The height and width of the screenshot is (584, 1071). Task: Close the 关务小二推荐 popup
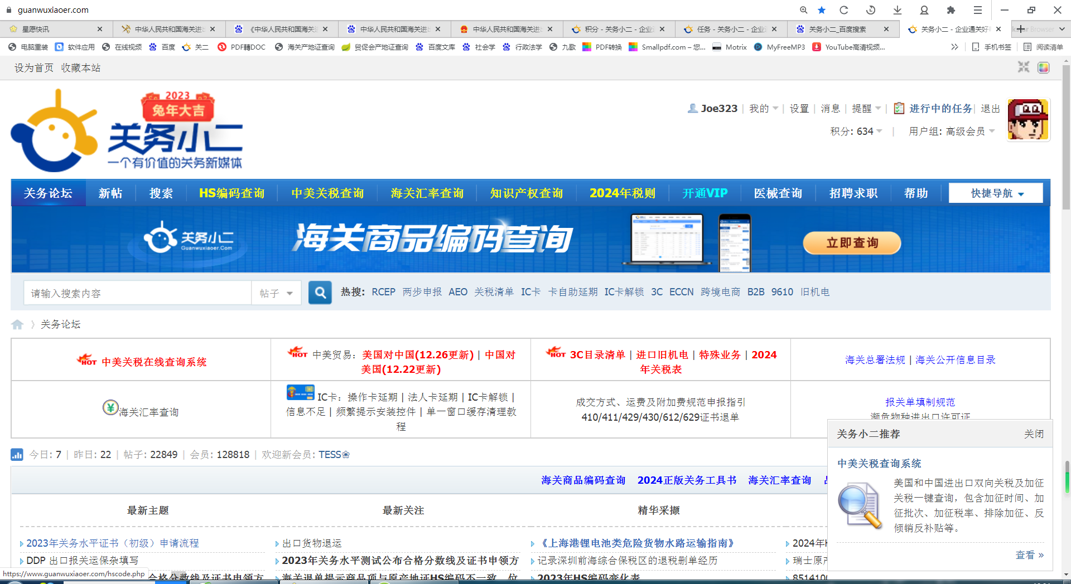[1034, 434]
